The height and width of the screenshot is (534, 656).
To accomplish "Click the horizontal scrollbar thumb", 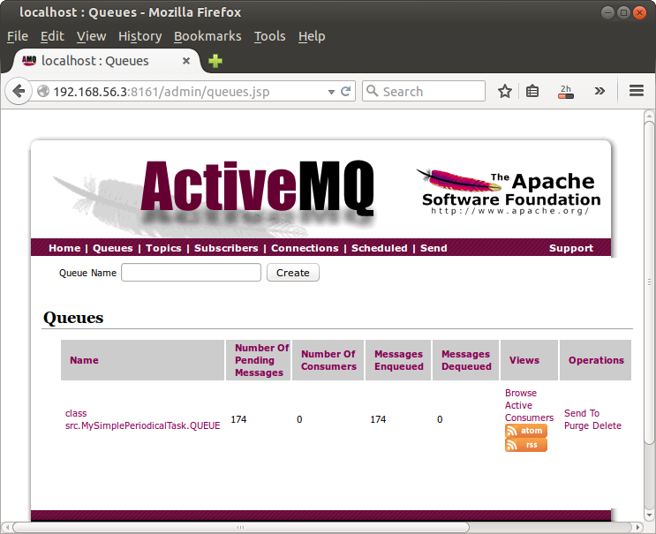I will click(x=241, y=527).
